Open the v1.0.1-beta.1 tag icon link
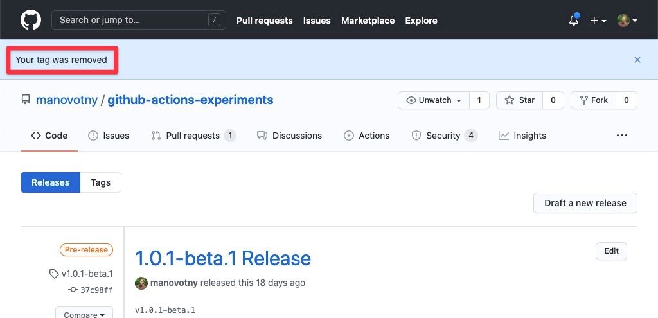The width and height of the screenshot is (658, 318). (54, 274)
